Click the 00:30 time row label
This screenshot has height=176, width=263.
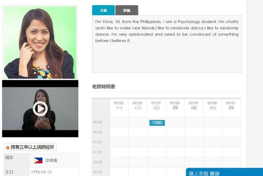(x=98, y=132)
